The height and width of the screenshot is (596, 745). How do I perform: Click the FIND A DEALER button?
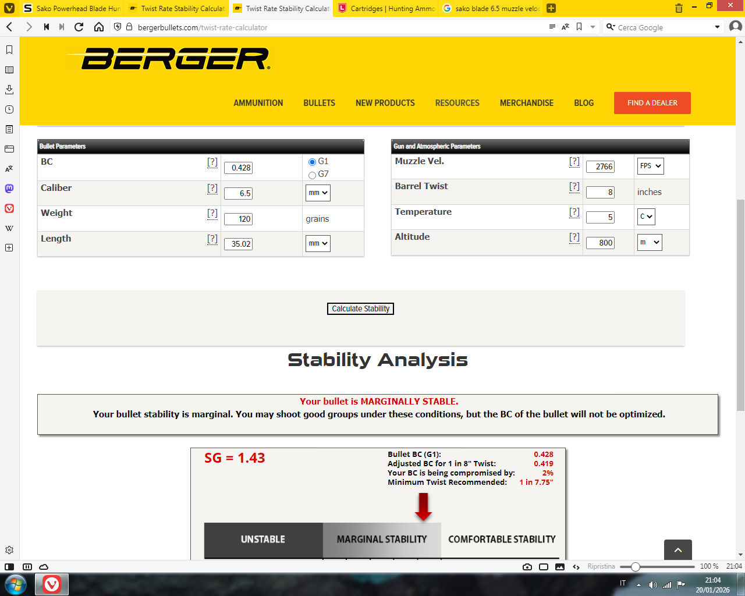(652, 103)
